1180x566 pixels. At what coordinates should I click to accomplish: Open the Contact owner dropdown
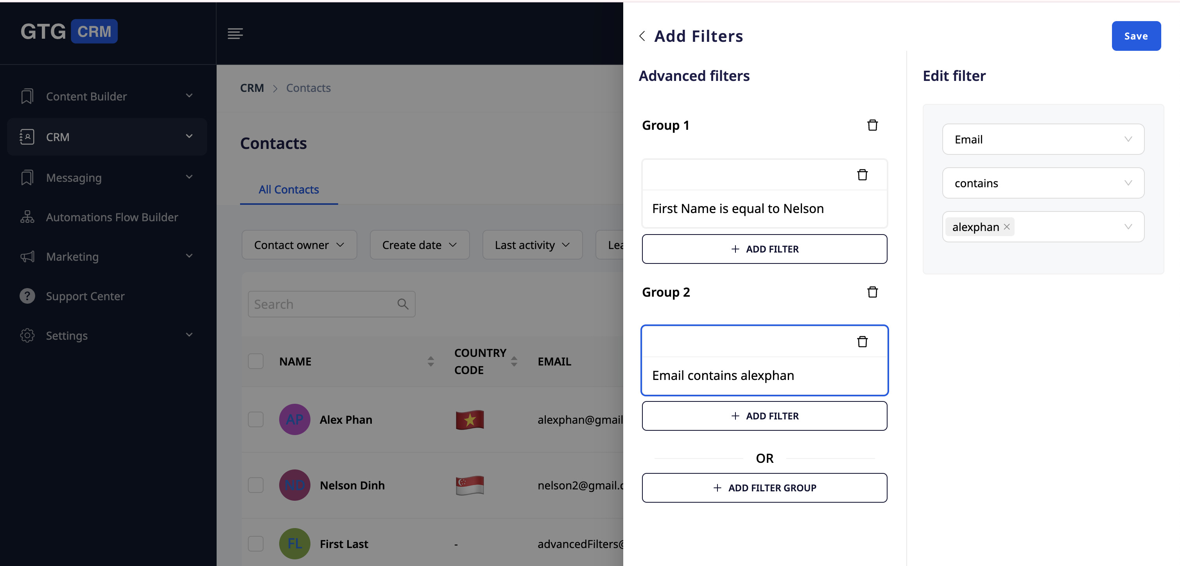pos(299,245)
